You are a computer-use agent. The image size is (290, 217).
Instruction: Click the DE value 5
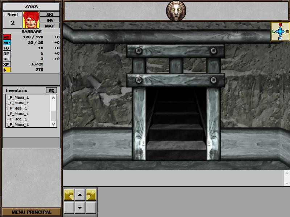(x=42, y=53)
